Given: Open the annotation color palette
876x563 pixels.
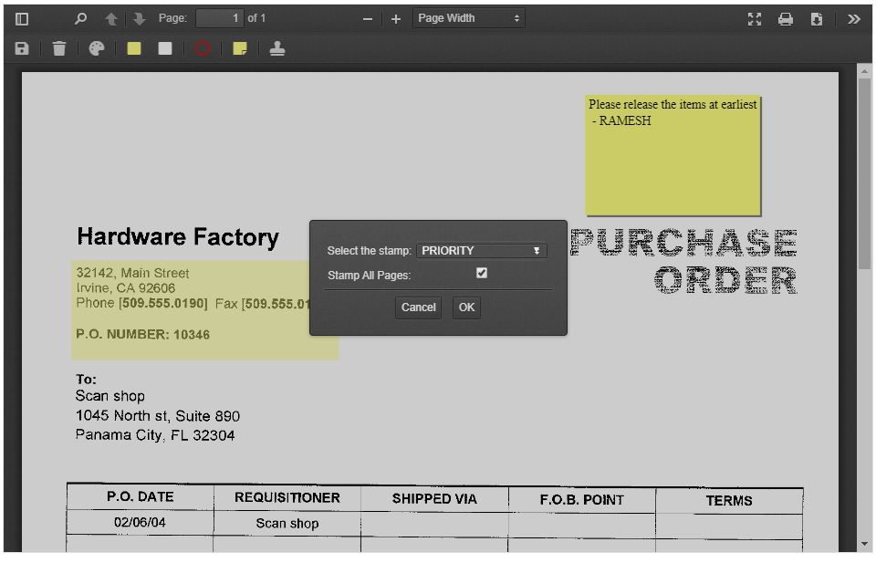Looking at the screenshot, I should click(95, 48).
